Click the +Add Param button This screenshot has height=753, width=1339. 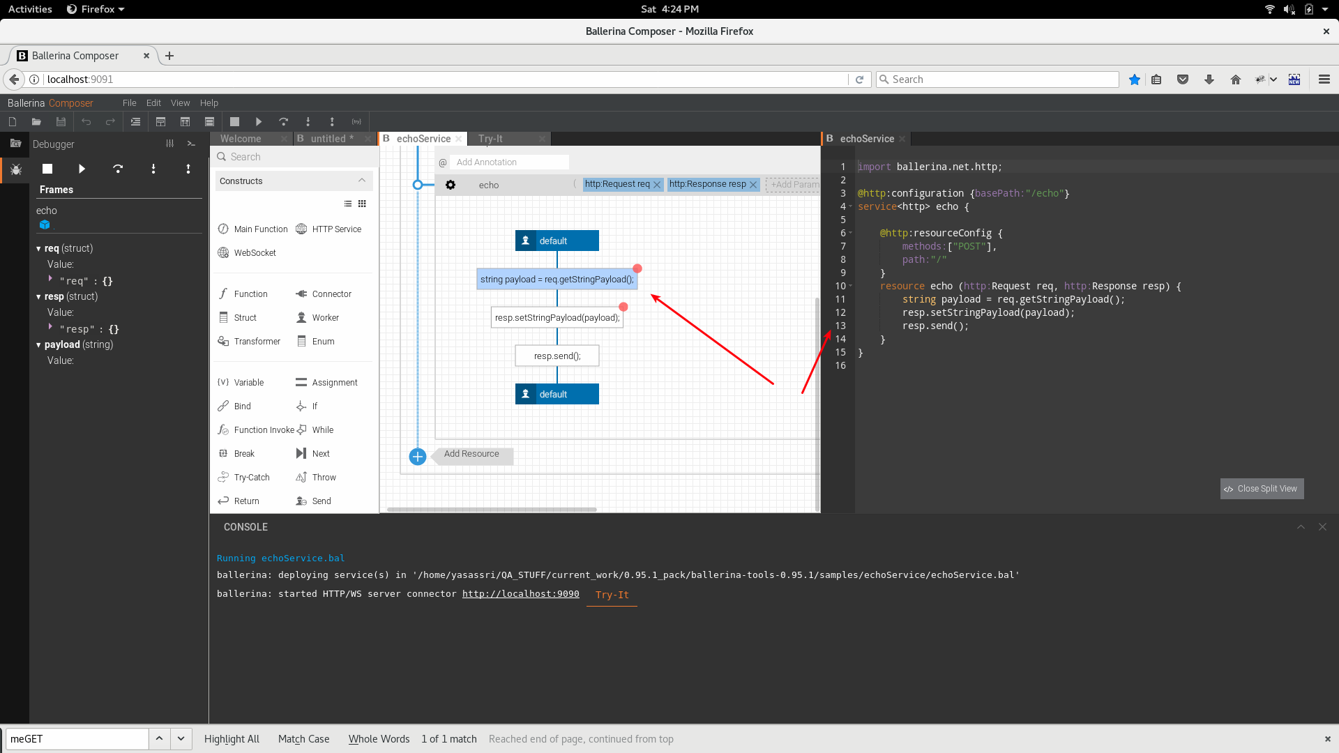click(x=794, y=185)
